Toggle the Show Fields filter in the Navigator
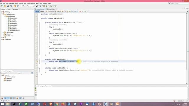 (x=5, y=98)
